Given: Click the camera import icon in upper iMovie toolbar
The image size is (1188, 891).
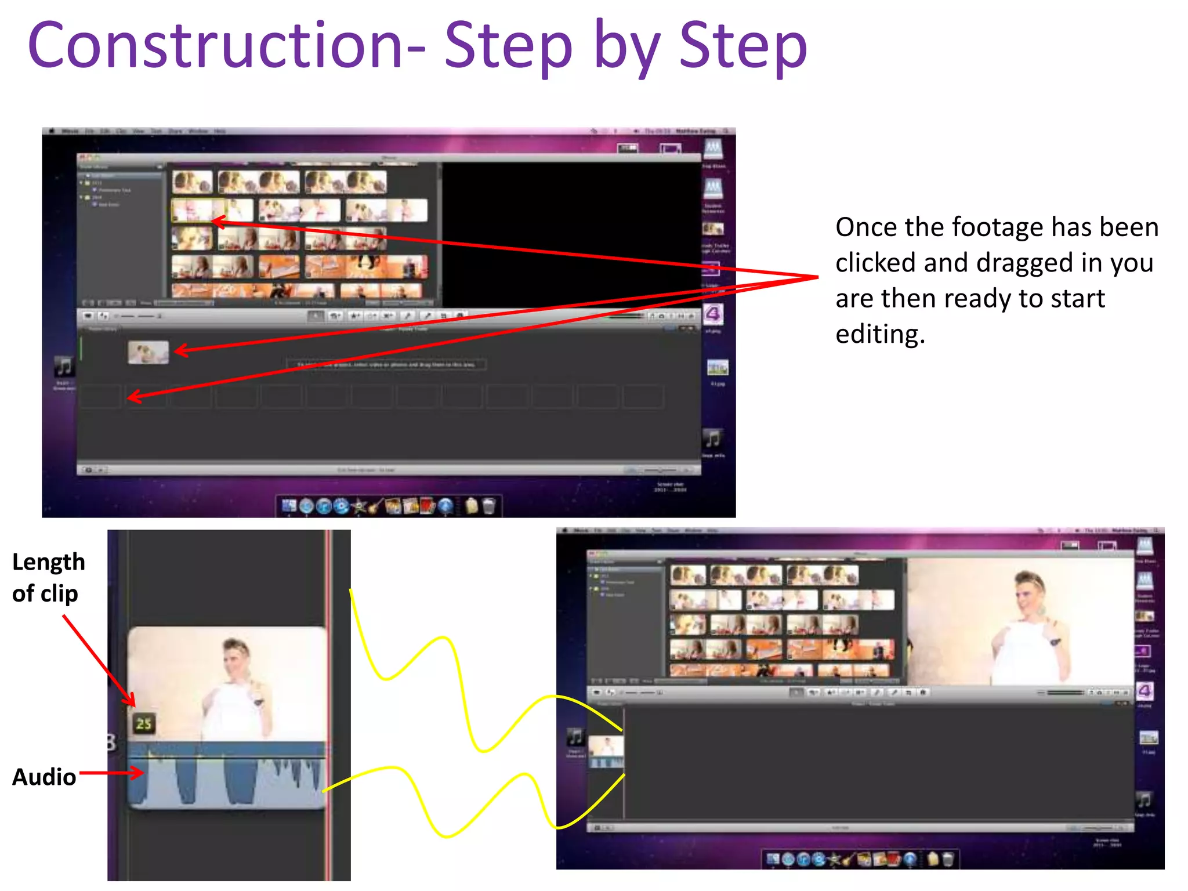Looking at the screenshot, I should 88,316.
